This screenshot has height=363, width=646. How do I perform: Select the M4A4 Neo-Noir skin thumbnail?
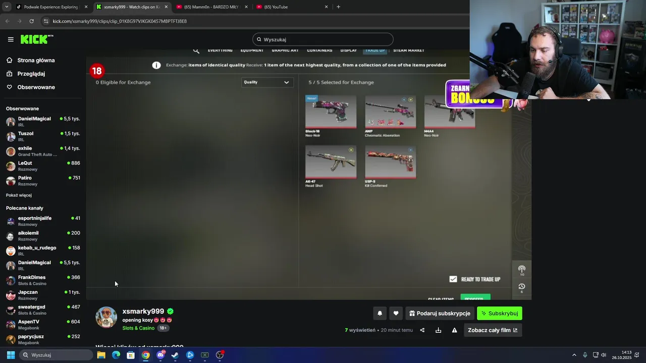click(450, 112)
